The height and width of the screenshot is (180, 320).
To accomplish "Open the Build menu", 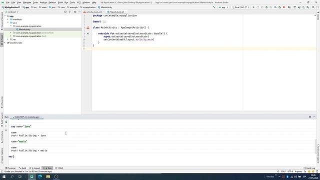I will click(x=60, y=2).
